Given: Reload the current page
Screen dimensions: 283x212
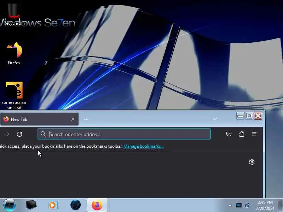Looking at the screenshot, I should (x=19, y=134).
